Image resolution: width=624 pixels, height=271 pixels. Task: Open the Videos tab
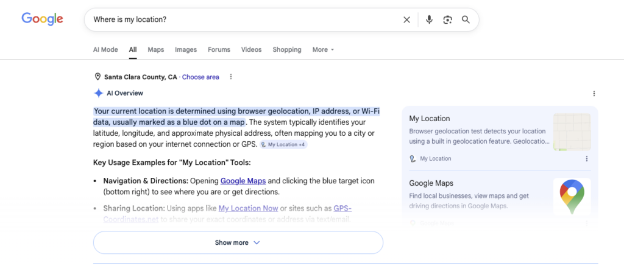tap(252, 50)
